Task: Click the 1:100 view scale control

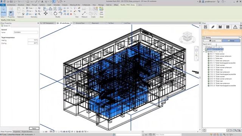Action: tap(45, 132)
